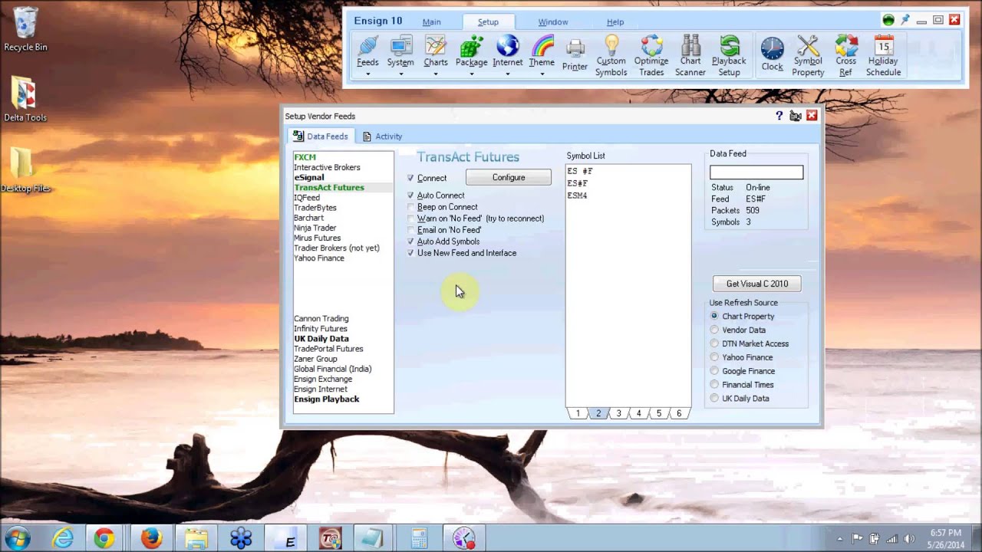
Task: Select ESM4 in the Symbol List
Action: (x=577, y=195)
